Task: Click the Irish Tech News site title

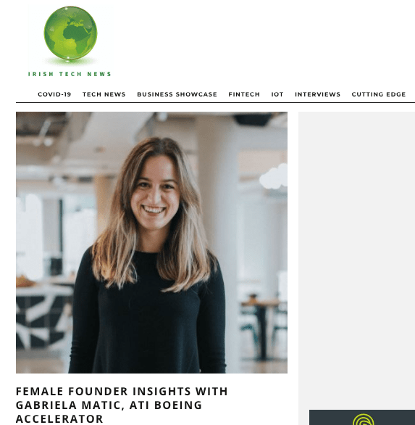Action: coord(70,74)
